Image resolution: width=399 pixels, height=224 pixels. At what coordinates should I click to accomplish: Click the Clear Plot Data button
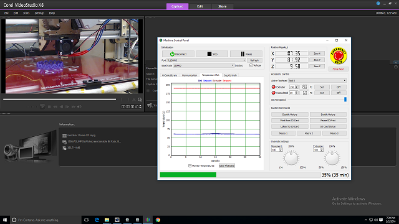pyautogui.click(x=227, y=166)
